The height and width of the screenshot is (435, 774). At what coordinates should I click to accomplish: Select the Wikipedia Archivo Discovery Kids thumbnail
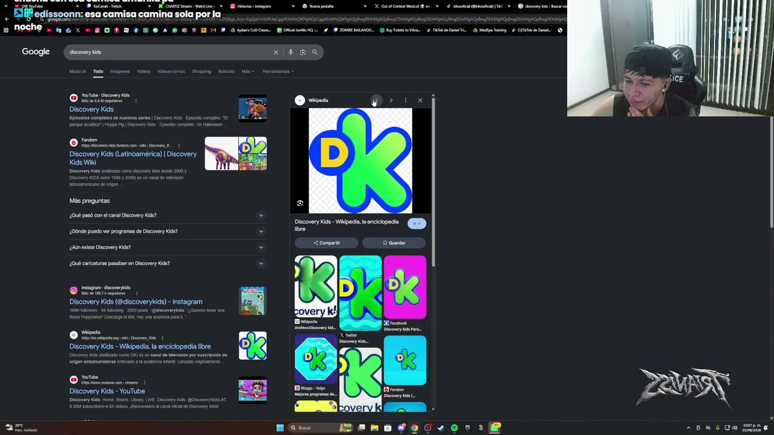[x=316, y=287]
